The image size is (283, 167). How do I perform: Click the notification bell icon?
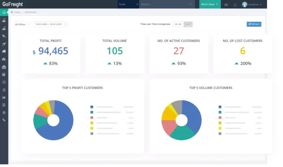(235, 5)
